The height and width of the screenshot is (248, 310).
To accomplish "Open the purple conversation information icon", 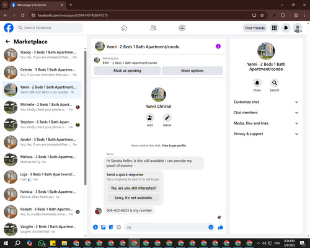I will coord(218,46).
